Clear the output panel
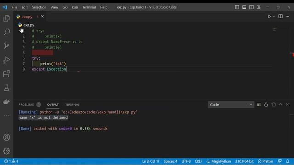This screenshot has width=294, height=165. (x=259, y=104)
